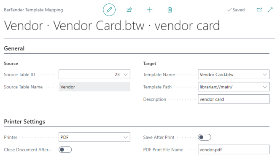Click Source Table ID value box
Screen dimensions: 275x160
click(x=94, y=75)
